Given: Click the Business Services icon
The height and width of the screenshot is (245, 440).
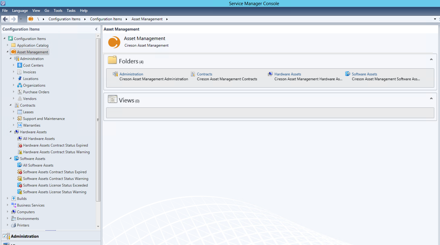Looking at the screenshot, I should (x=14, y=205).
